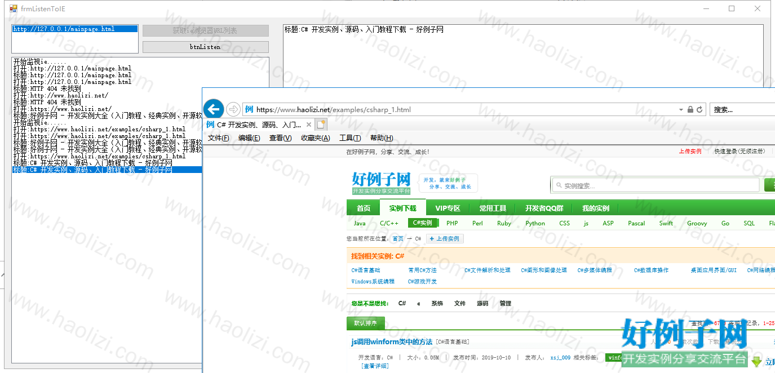Click the IE forward arrow button
Viewport: 775px width, 373px height.
(233, 109)
